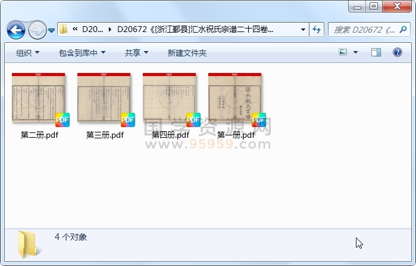Go back with the blue Back arrow
416x266 pixels.
tap(16, 30)
